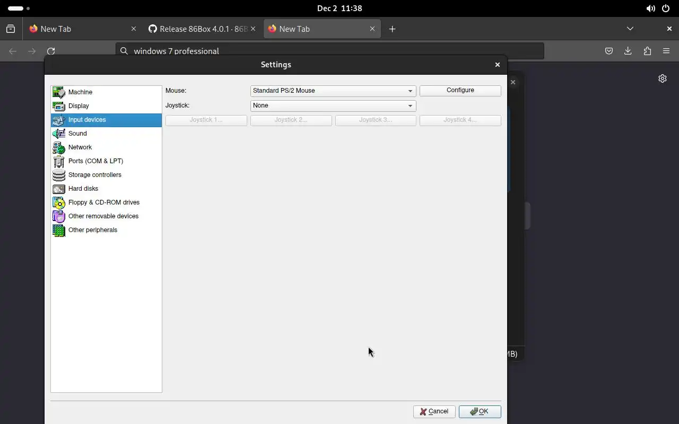List all Firefox tabs chevron

[x=630, y=29]
